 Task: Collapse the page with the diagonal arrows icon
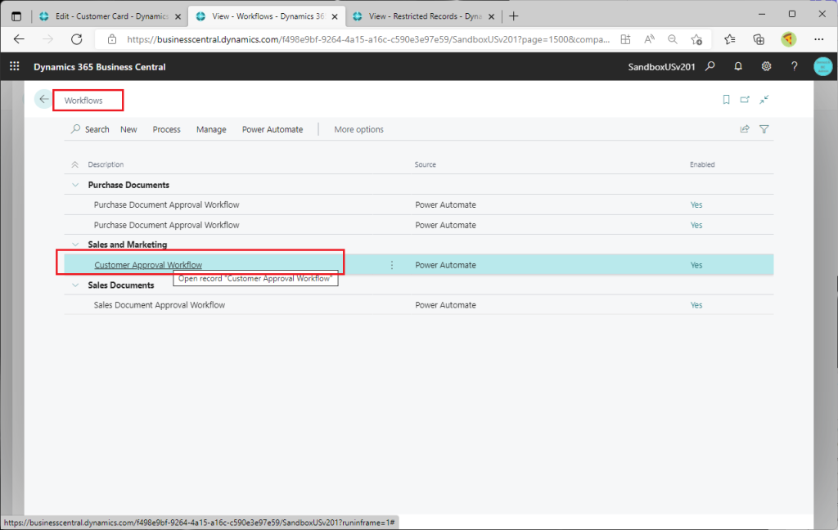point(764,100)
